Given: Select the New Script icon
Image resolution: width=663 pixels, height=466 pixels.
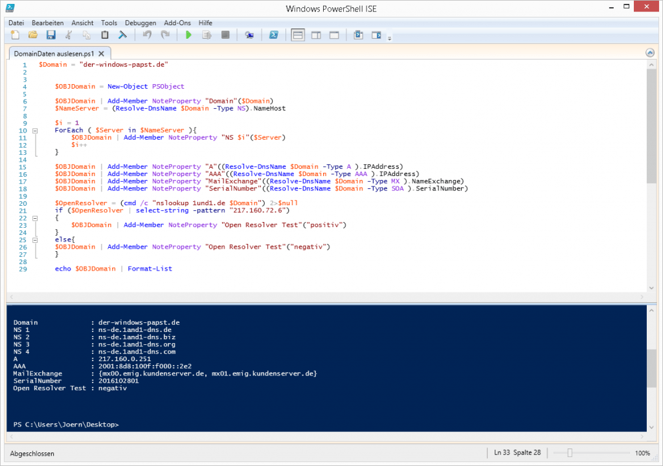Looking at the screenshot, I should pos(14,35).
